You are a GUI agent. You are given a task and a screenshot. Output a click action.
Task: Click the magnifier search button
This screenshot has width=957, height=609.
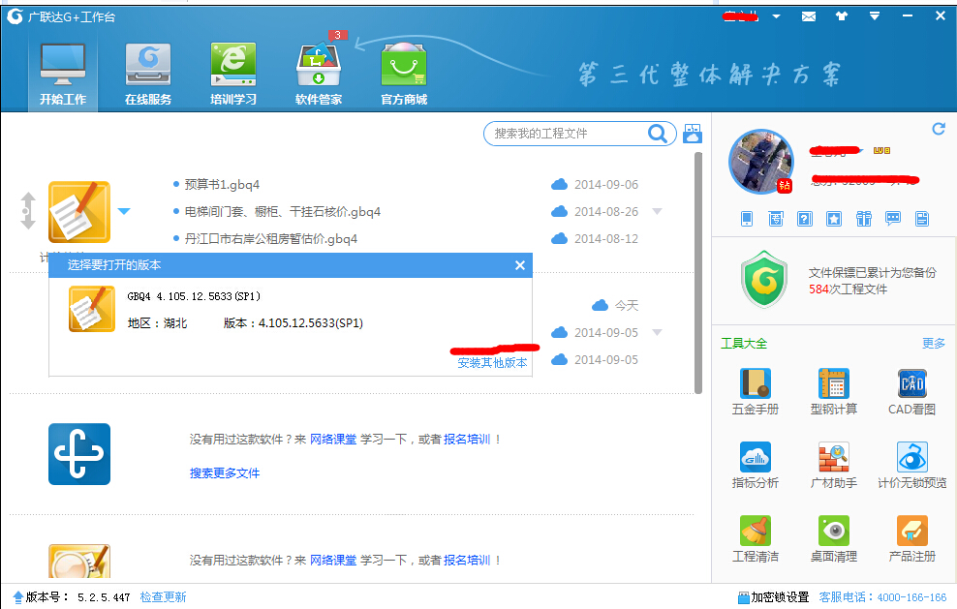658,133
